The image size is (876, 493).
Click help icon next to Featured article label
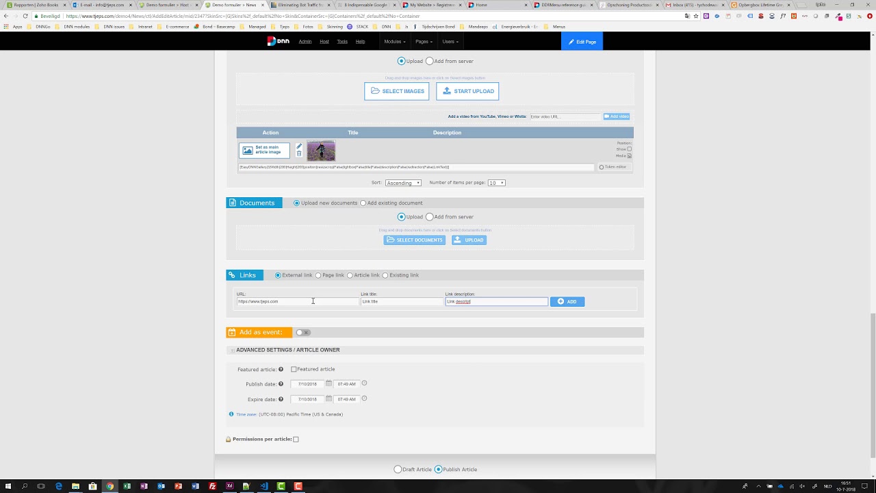(281, 370)
